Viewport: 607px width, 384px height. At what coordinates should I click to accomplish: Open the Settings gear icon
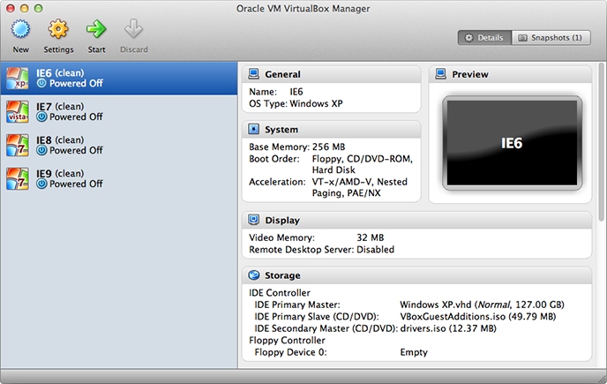58,29
